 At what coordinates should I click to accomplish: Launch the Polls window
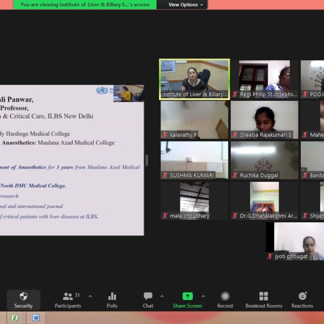(x=112, y=300)
